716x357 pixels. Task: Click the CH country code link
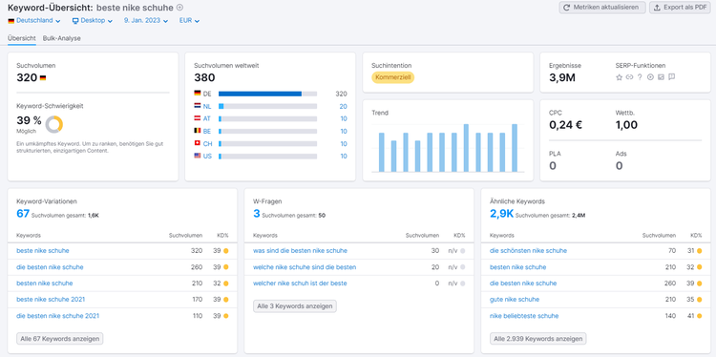207,144
